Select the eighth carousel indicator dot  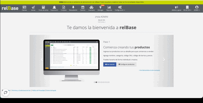point(107,82)
